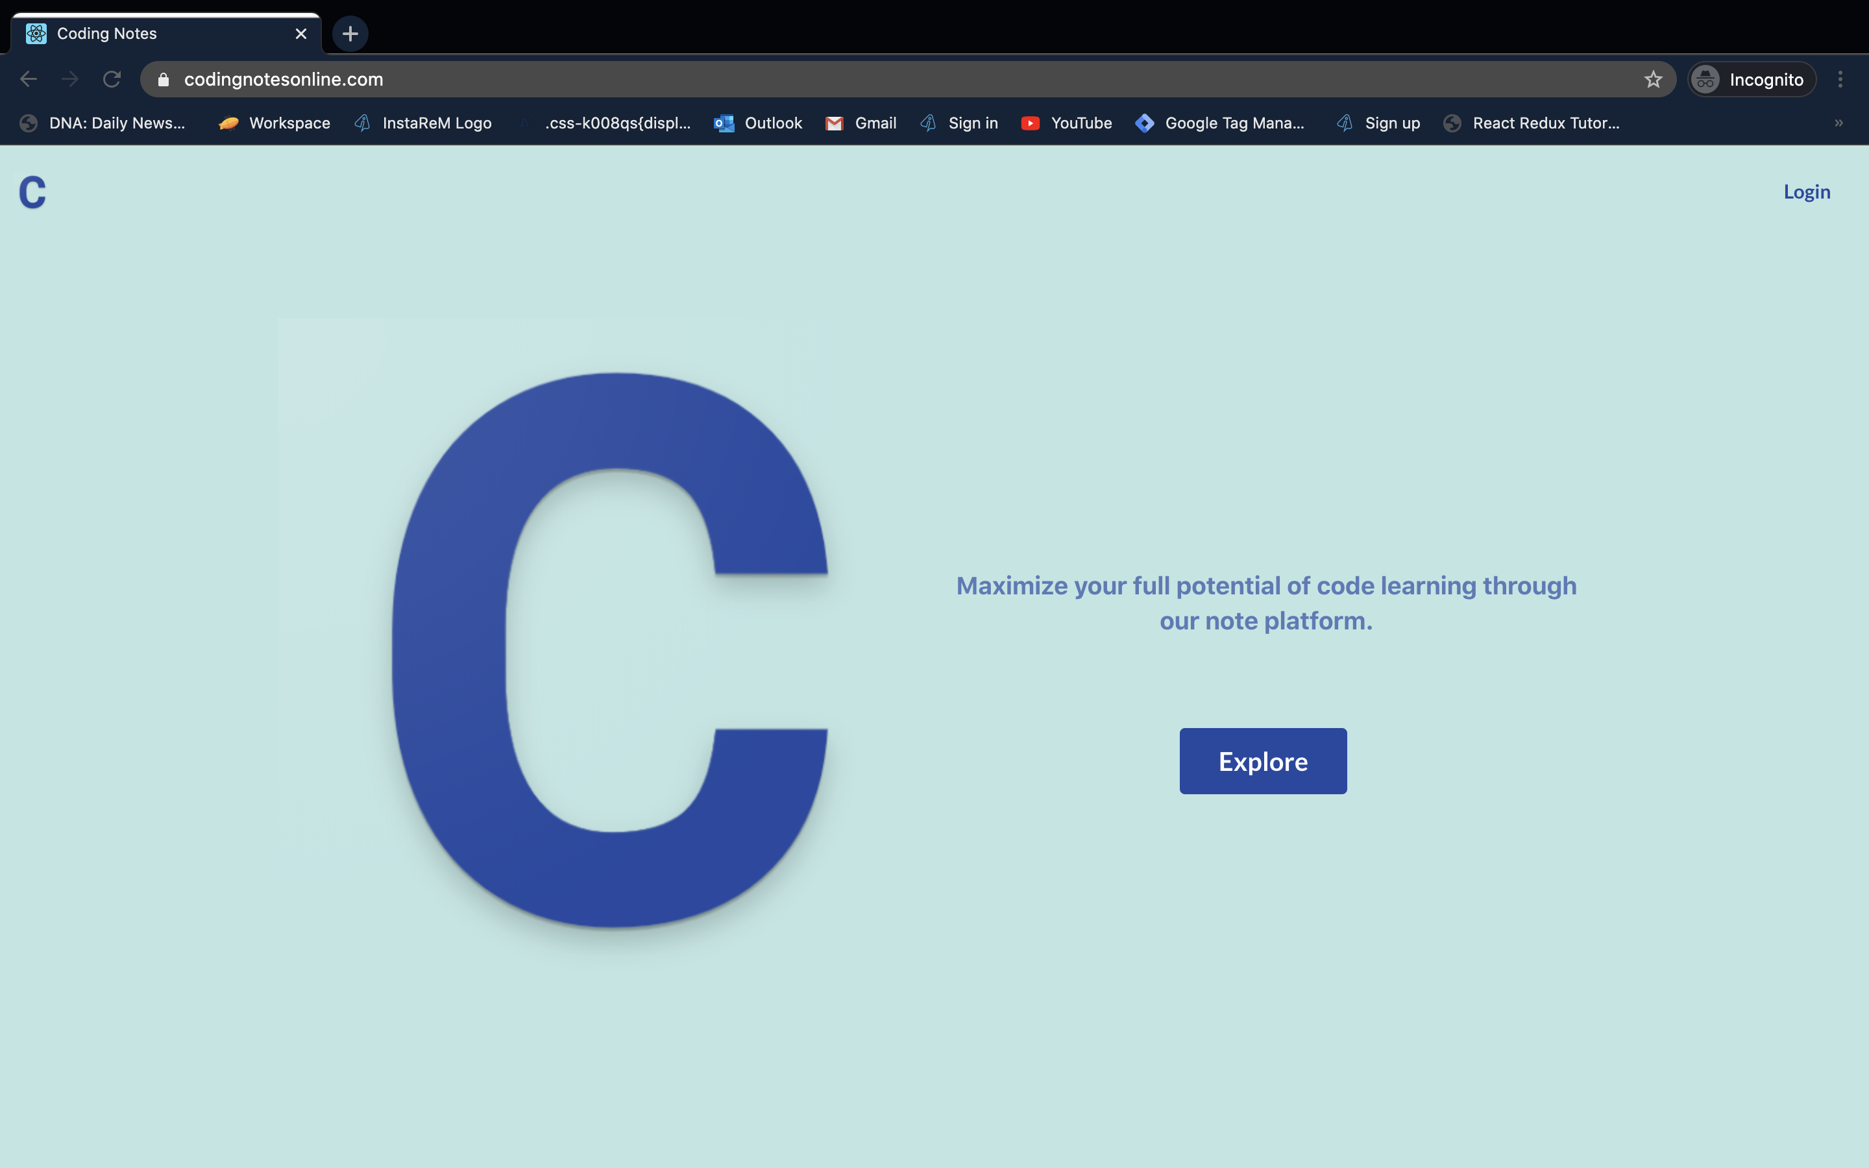1869x1168 pixels.
Task: Click the small C logo in header
Action: tap(32, 192)
